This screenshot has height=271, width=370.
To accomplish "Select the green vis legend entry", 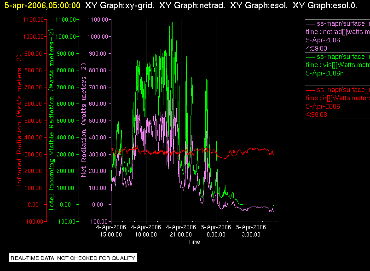I will (x=338, y=69).
